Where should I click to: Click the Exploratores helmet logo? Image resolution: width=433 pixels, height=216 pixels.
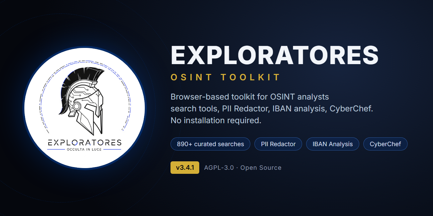(84, 107)
